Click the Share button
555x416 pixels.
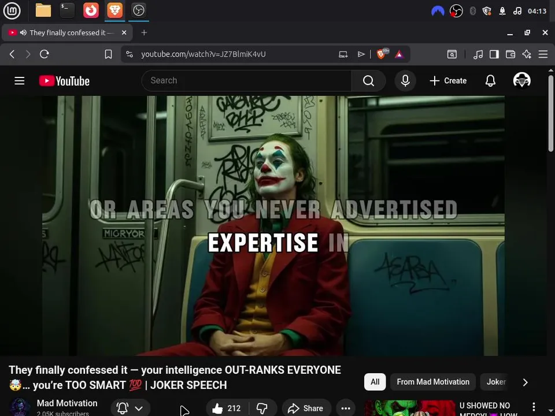tap(306, 408)
